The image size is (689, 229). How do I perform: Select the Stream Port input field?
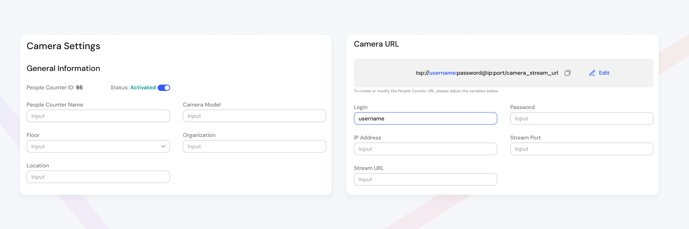582,149
